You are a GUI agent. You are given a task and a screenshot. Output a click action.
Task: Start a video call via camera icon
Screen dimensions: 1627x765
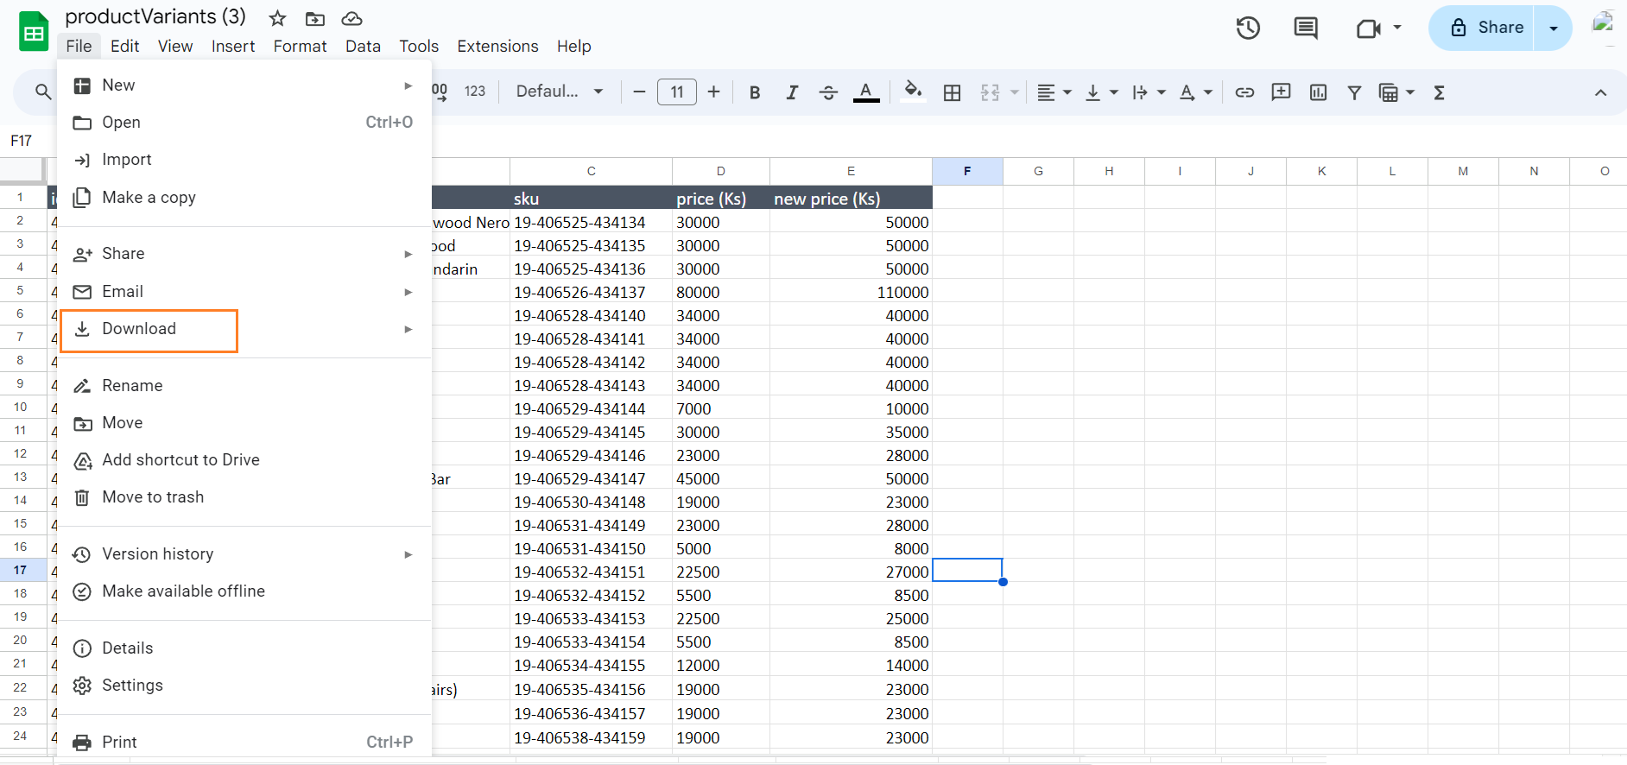click(1369, 28)
